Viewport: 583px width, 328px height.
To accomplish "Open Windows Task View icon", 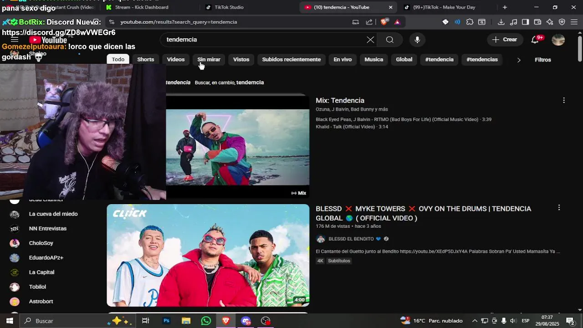I will point(146,321).
